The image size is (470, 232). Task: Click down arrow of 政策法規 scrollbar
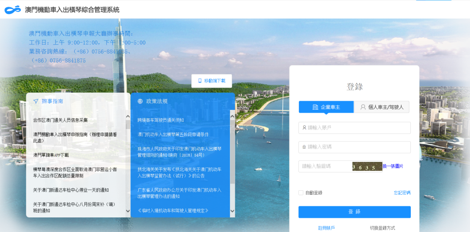coord(232,211)
